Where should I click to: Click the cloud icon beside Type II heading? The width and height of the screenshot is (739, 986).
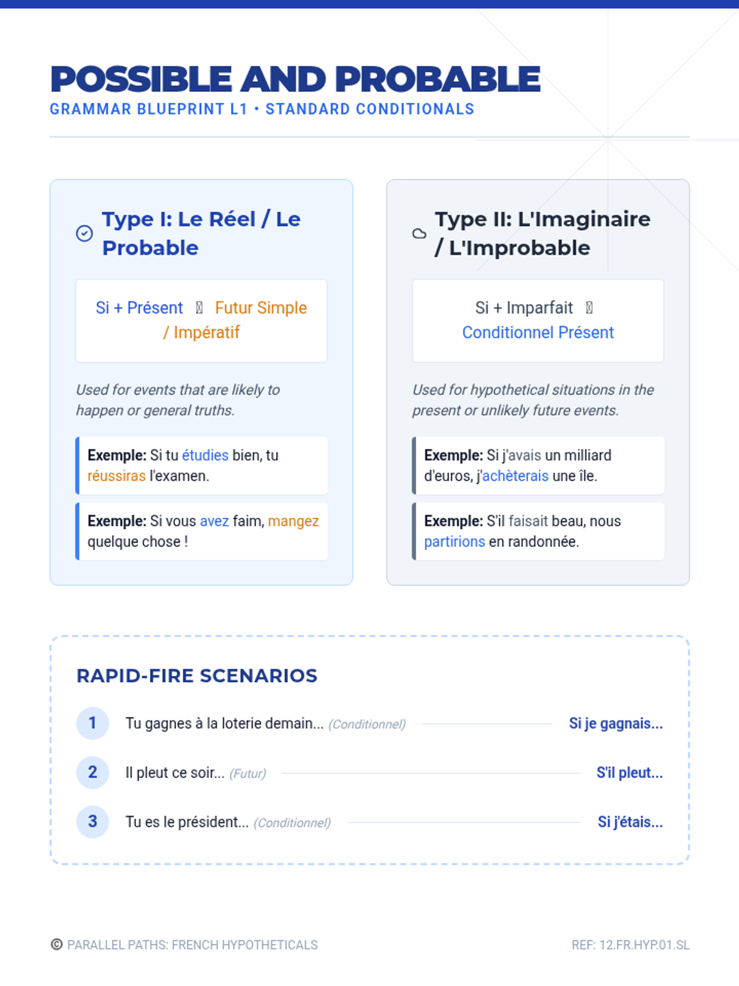point(419,234)
